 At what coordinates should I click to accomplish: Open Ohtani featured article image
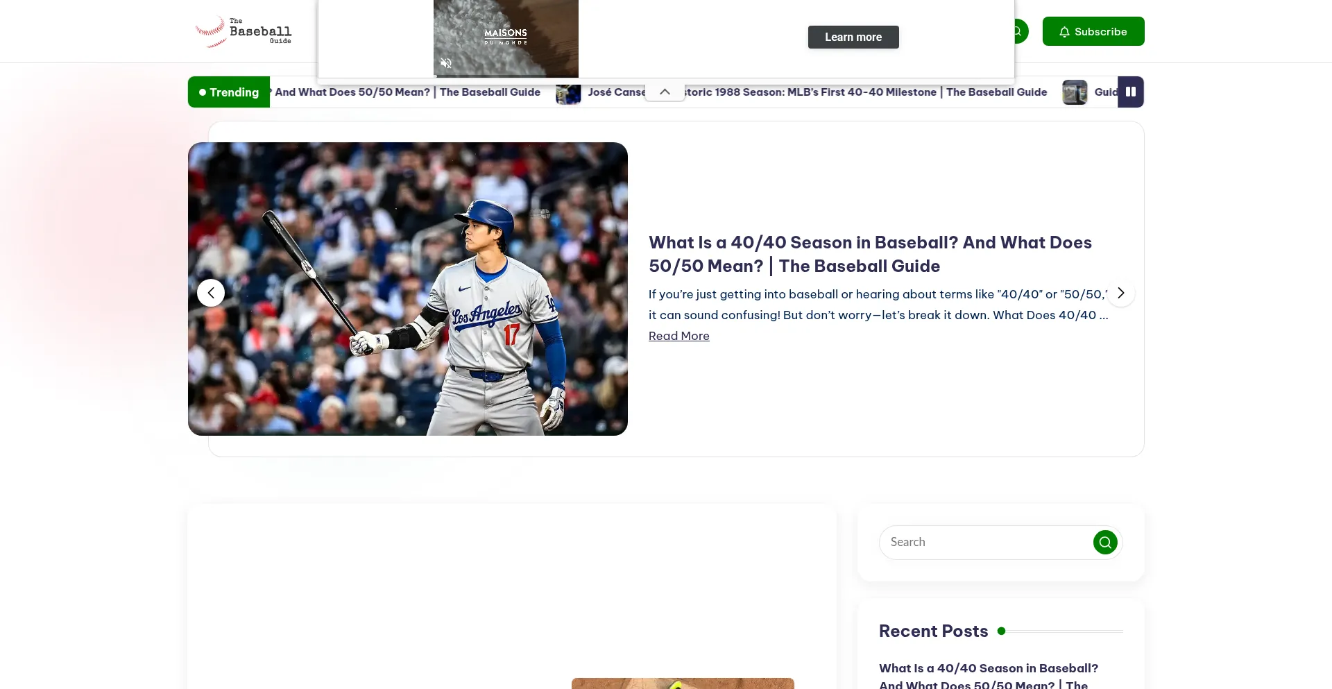408,289
